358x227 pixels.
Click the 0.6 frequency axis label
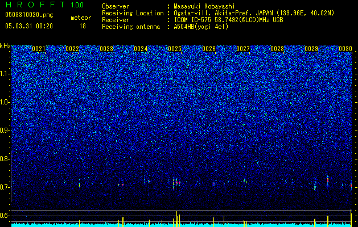tap(5, 216)
